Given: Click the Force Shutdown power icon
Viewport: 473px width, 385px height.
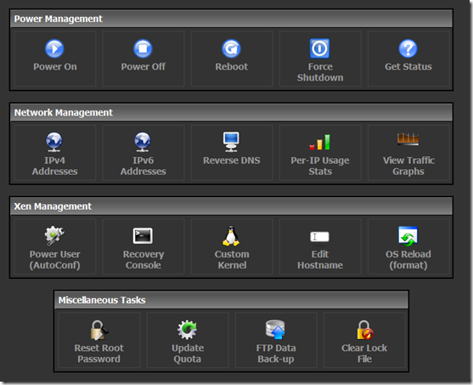Looking at the screenshot, I should (x=320, y=48).
